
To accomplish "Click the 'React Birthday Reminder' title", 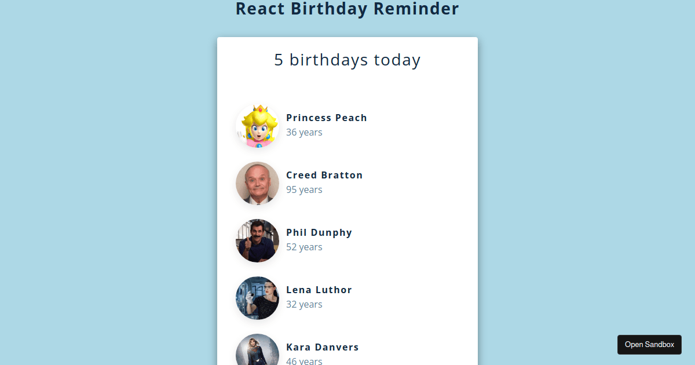I will coord(347,9).
